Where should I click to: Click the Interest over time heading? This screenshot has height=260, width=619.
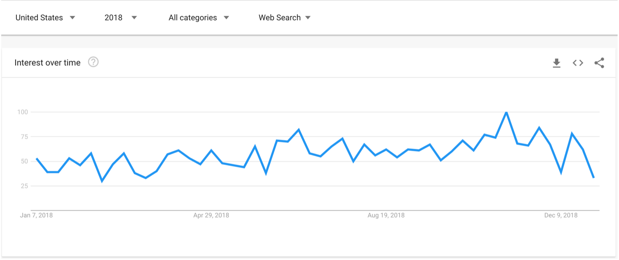(x=47, y=63)
